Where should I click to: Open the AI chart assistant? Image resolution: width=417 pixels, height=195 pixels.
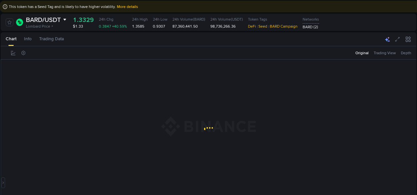387,39
